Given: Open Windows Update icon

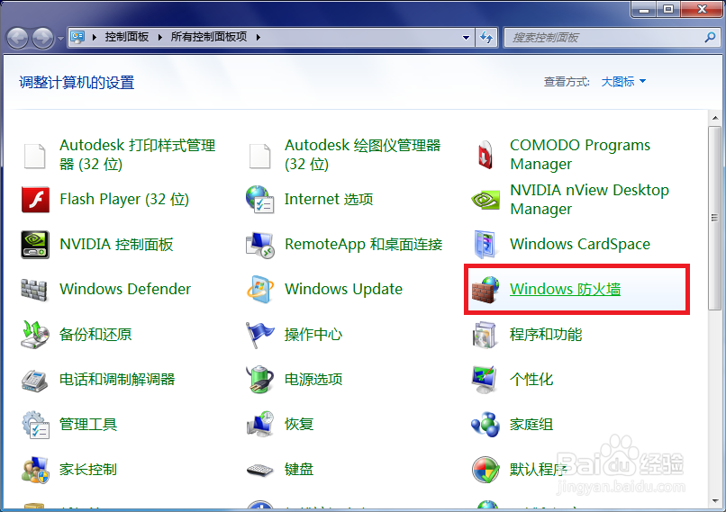Looking at the screenshot, I should tap(259, 290).
